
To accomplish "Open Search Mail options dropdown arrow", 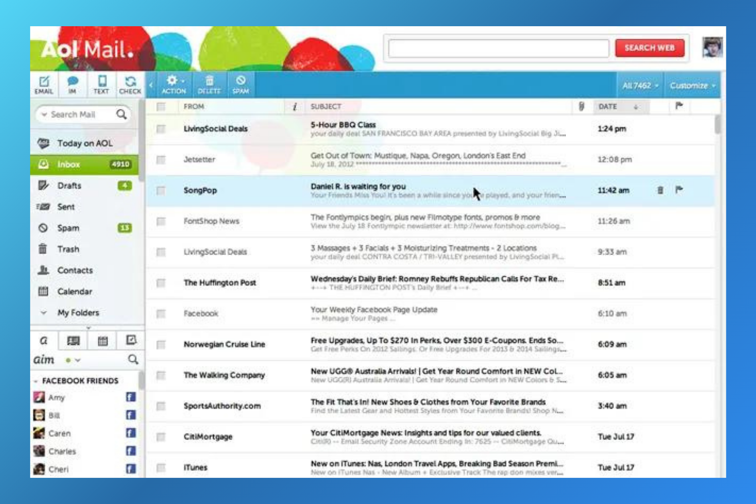I will (x=44, y=115).
